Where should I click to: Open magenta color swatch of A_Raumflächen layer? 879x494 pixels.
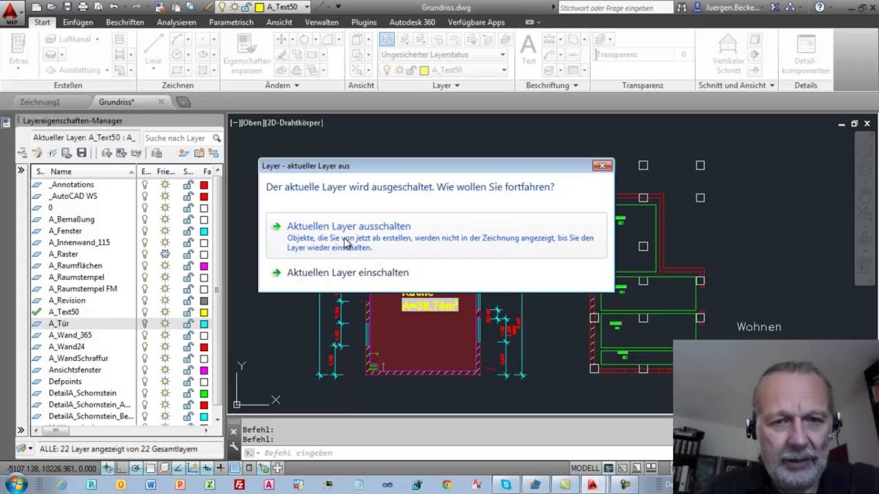(204, 266)
